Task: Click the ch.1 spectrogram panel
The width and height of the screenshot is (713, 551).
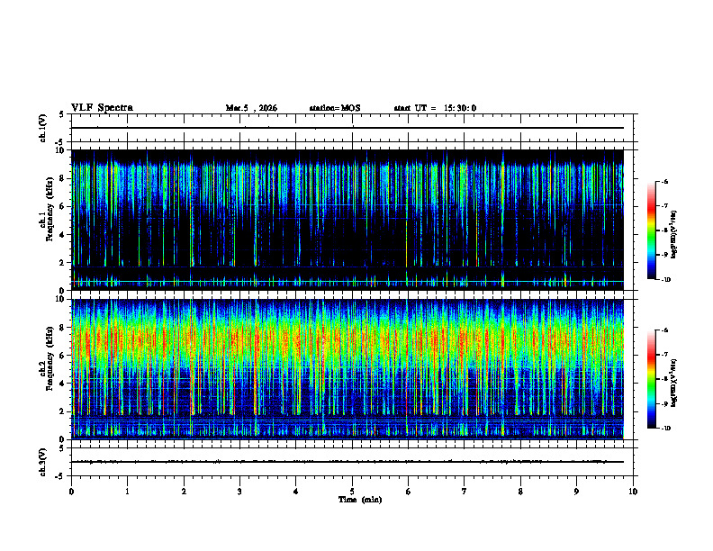Action: [347, 220]
